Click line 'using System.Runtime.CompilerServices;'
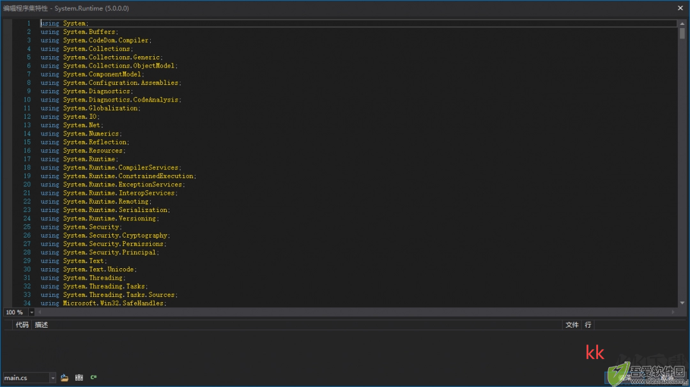The width and height of the screenshot is (690, 387). tap(111, 167)
